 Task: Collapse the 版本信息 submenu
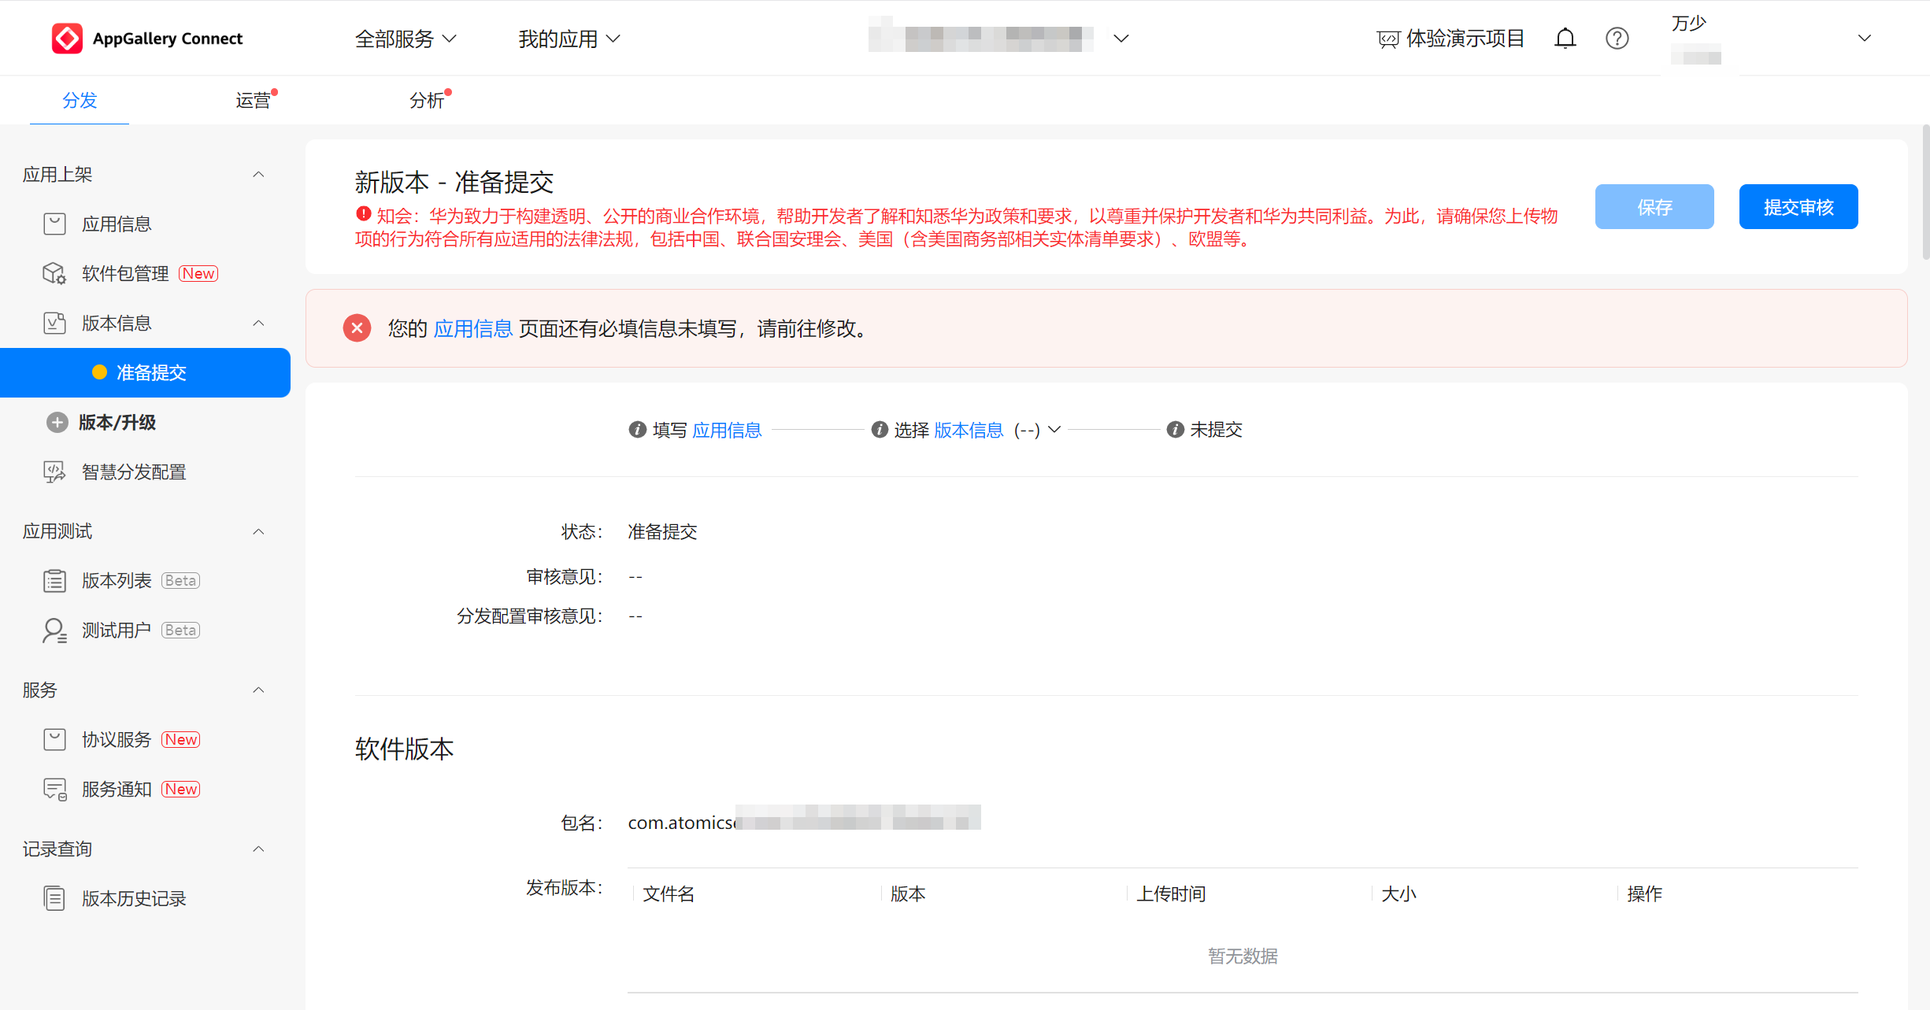pyautogui.click(x=258, y=324)
